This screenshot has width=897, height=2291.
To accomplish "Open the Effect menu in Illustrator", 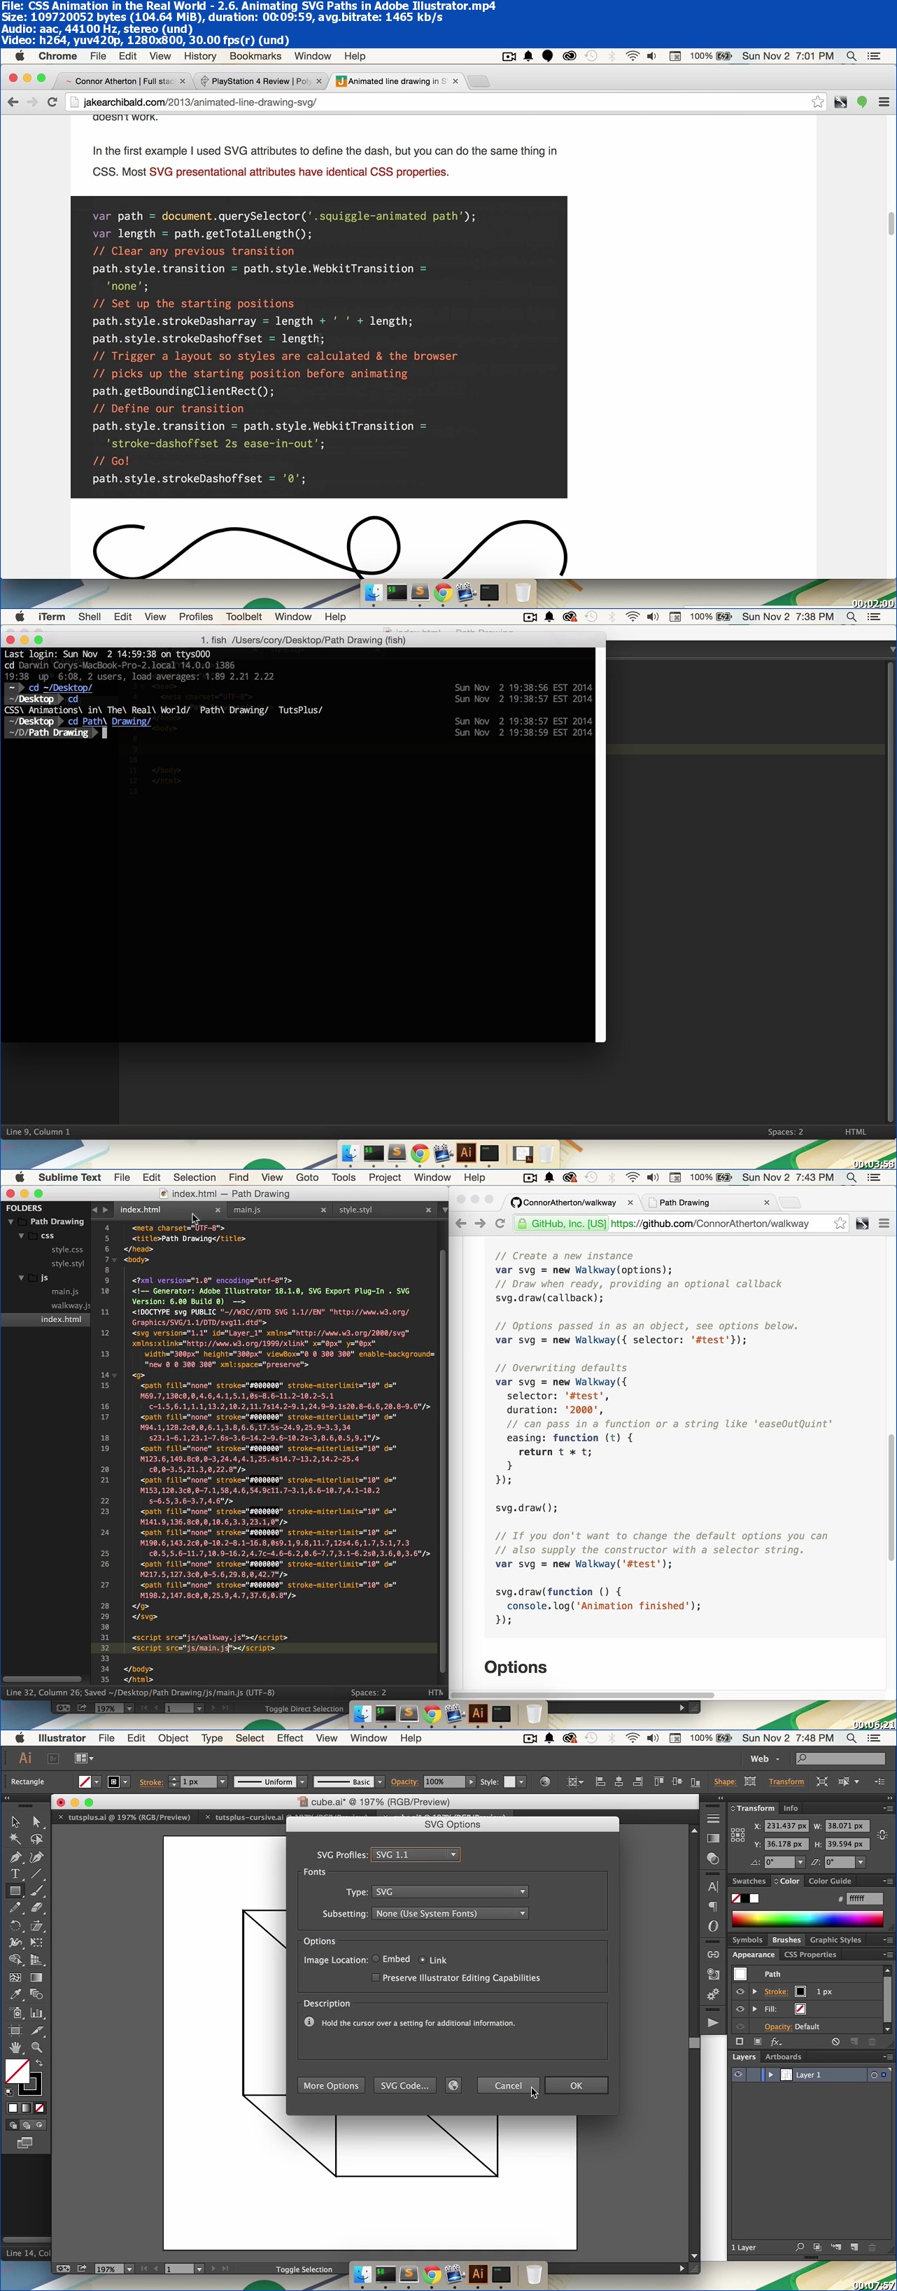I will [290, 1738].
